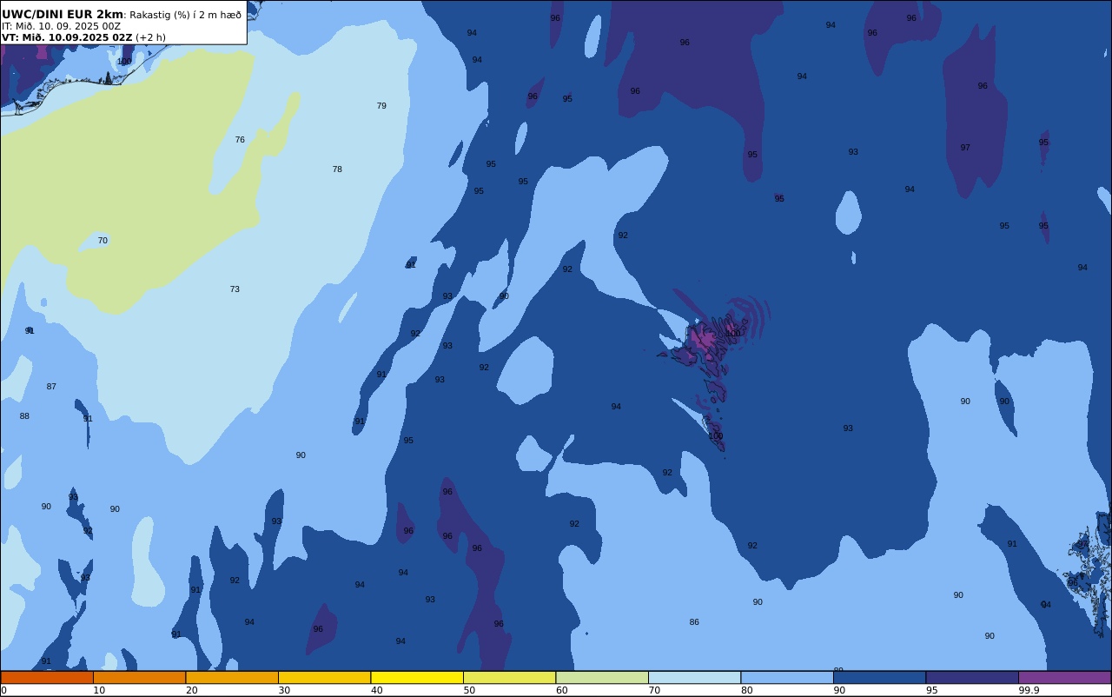The image size is (1112, 697).
Task: Click the 'IT: Mið. 10. 09. 2025 00Z' line
Action: click(62, 26)
